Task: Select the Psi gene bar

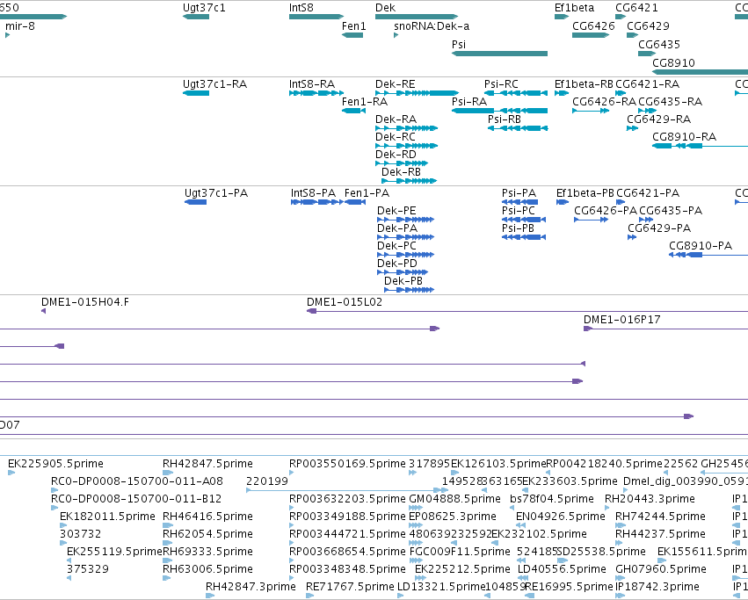Action: [499, 54]
